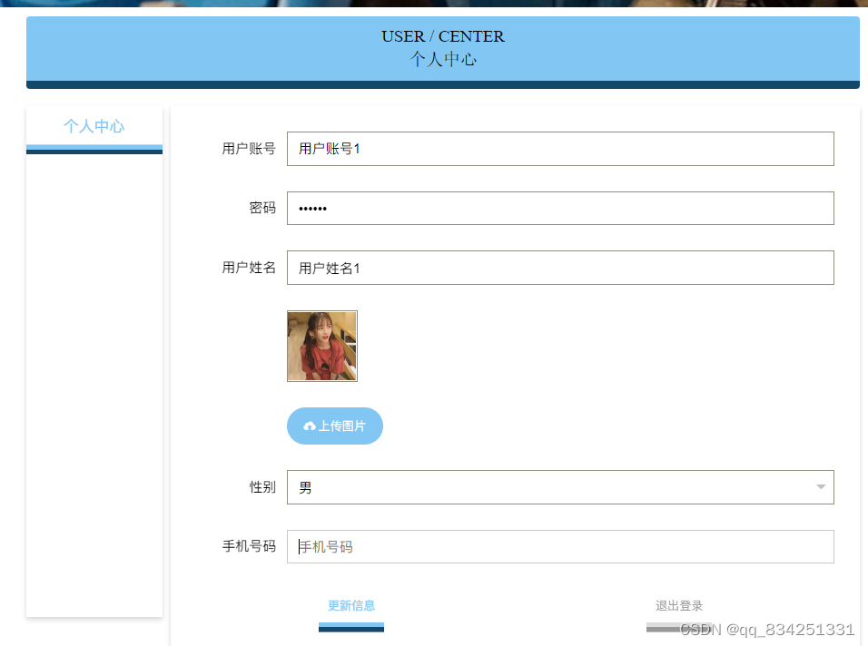Click the 上传图片 upload button

click(335, 426)
